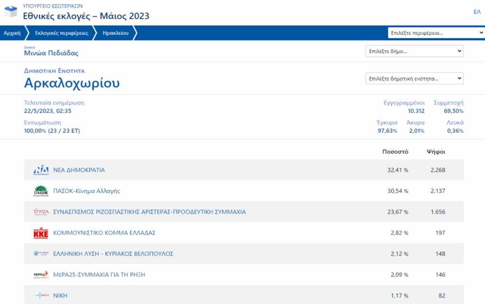
Task: Open the Επιλέξτε περιφέρεια dropdown
Action: pyautogui.click(x=436, y=33)
